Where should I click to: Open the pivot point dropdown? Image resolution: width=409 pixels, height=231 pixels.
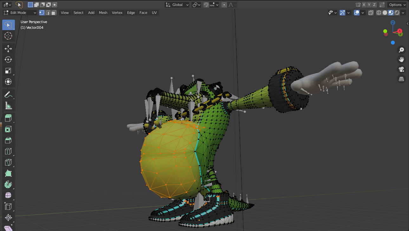pyautogui.click(x=196, y=5)
